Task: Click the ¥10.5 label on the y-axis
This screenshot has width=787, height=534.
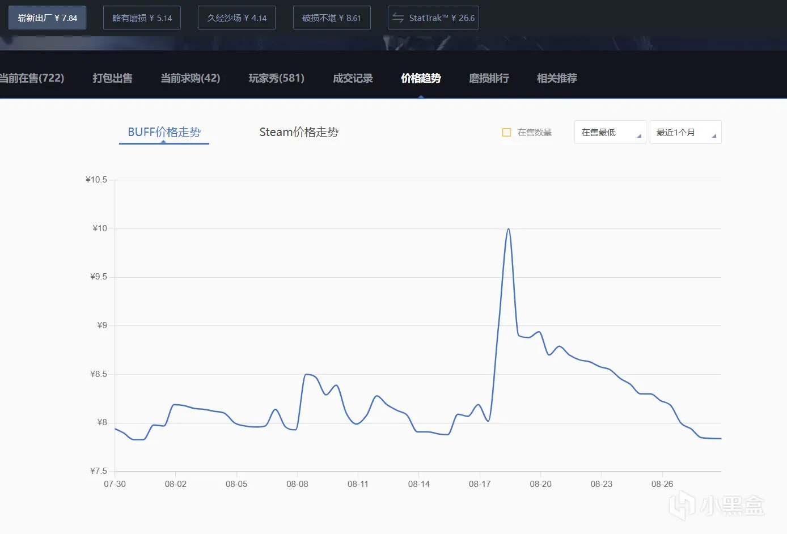Action: tap(96, 180)
